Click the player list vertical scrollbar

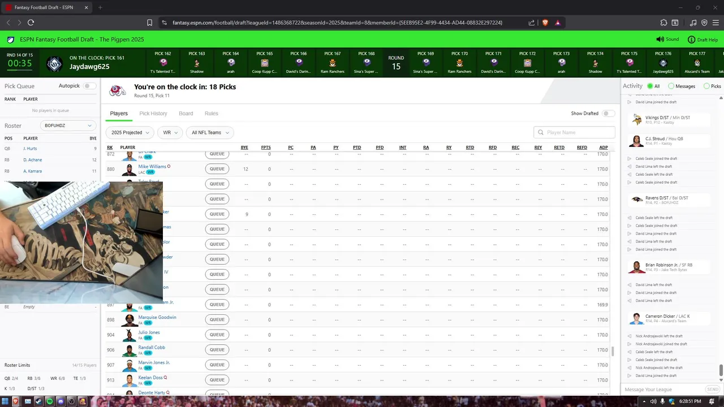pyautogui.click(x=613, y=351)
